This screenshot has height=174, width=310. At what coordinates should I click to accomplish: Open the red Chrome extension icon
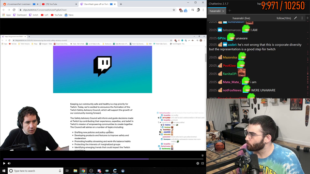[181, 10]
